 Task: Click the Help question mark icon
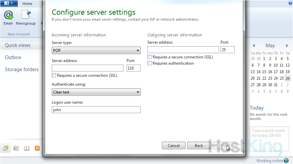point(290,3)
